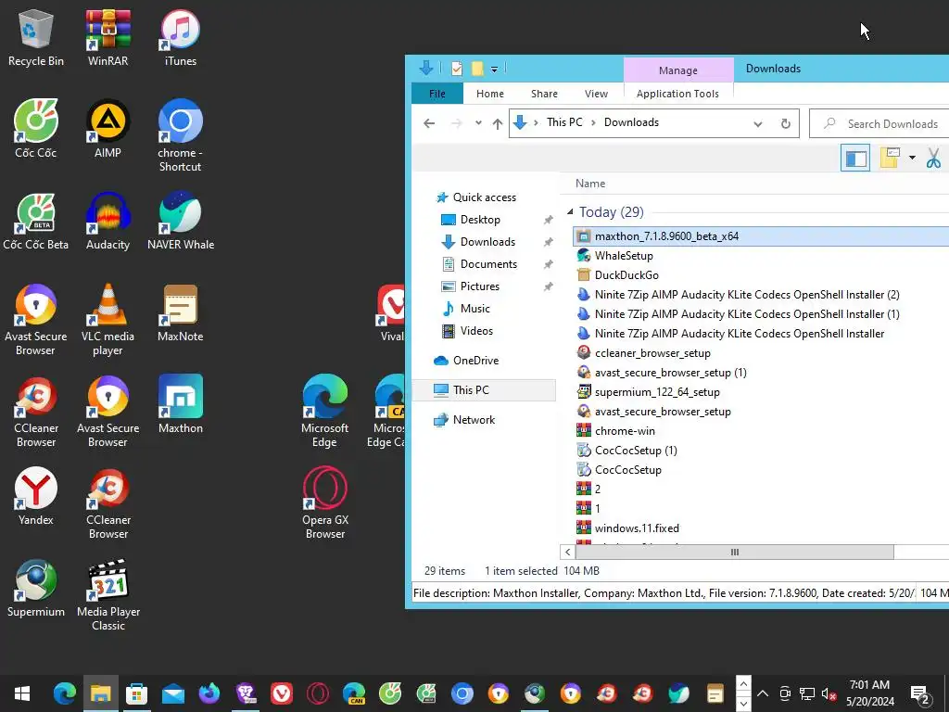Open Microsoft Store from the taskbar

pyautogui.click(x=137, y=693)
